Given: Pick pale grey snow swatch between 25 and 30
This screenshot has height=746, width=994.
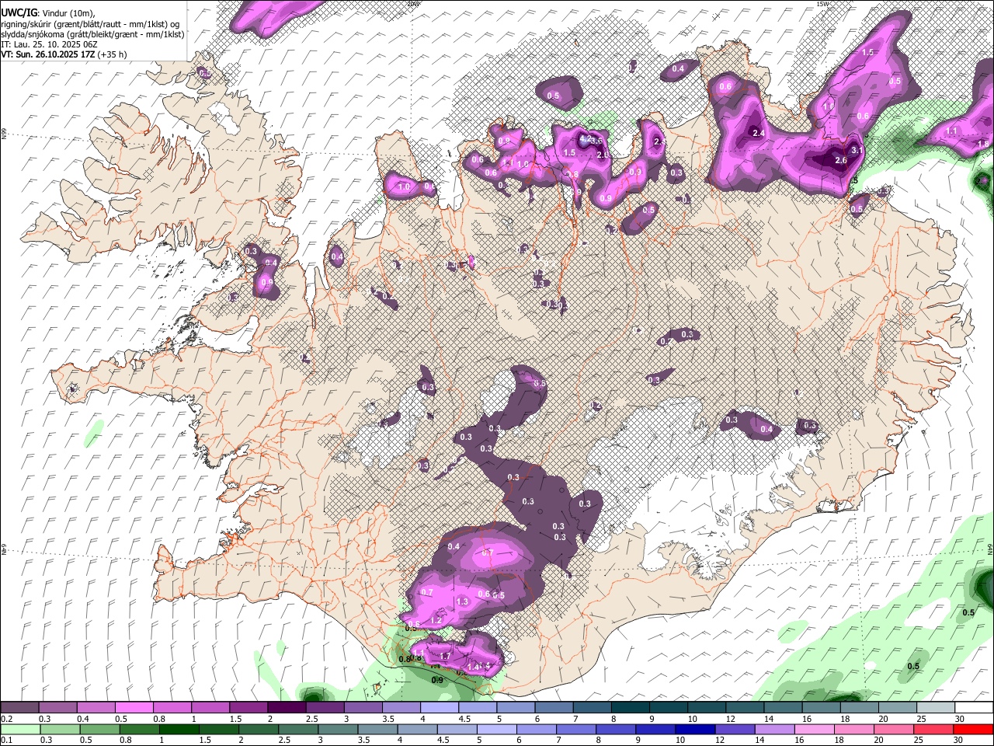Looking at the screenshot, I should (935, 707).
